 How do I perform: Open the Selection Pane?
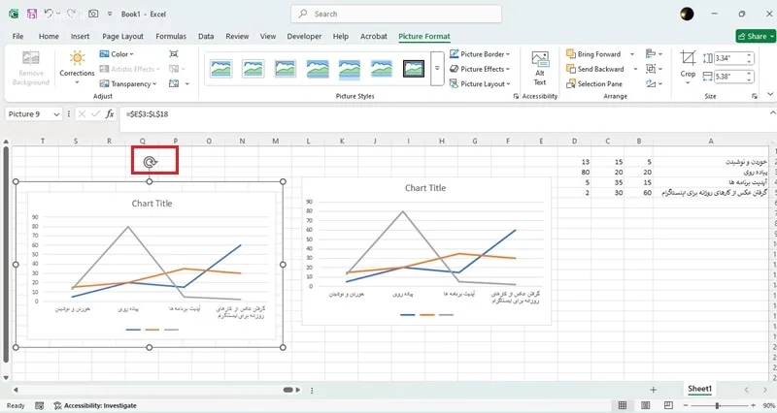pos(594,83)
